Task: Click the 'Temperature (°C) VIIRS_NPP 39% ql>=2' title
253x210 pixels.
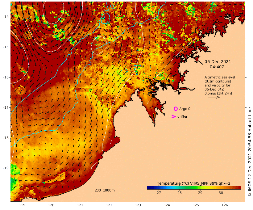Action: pos(194,183)
